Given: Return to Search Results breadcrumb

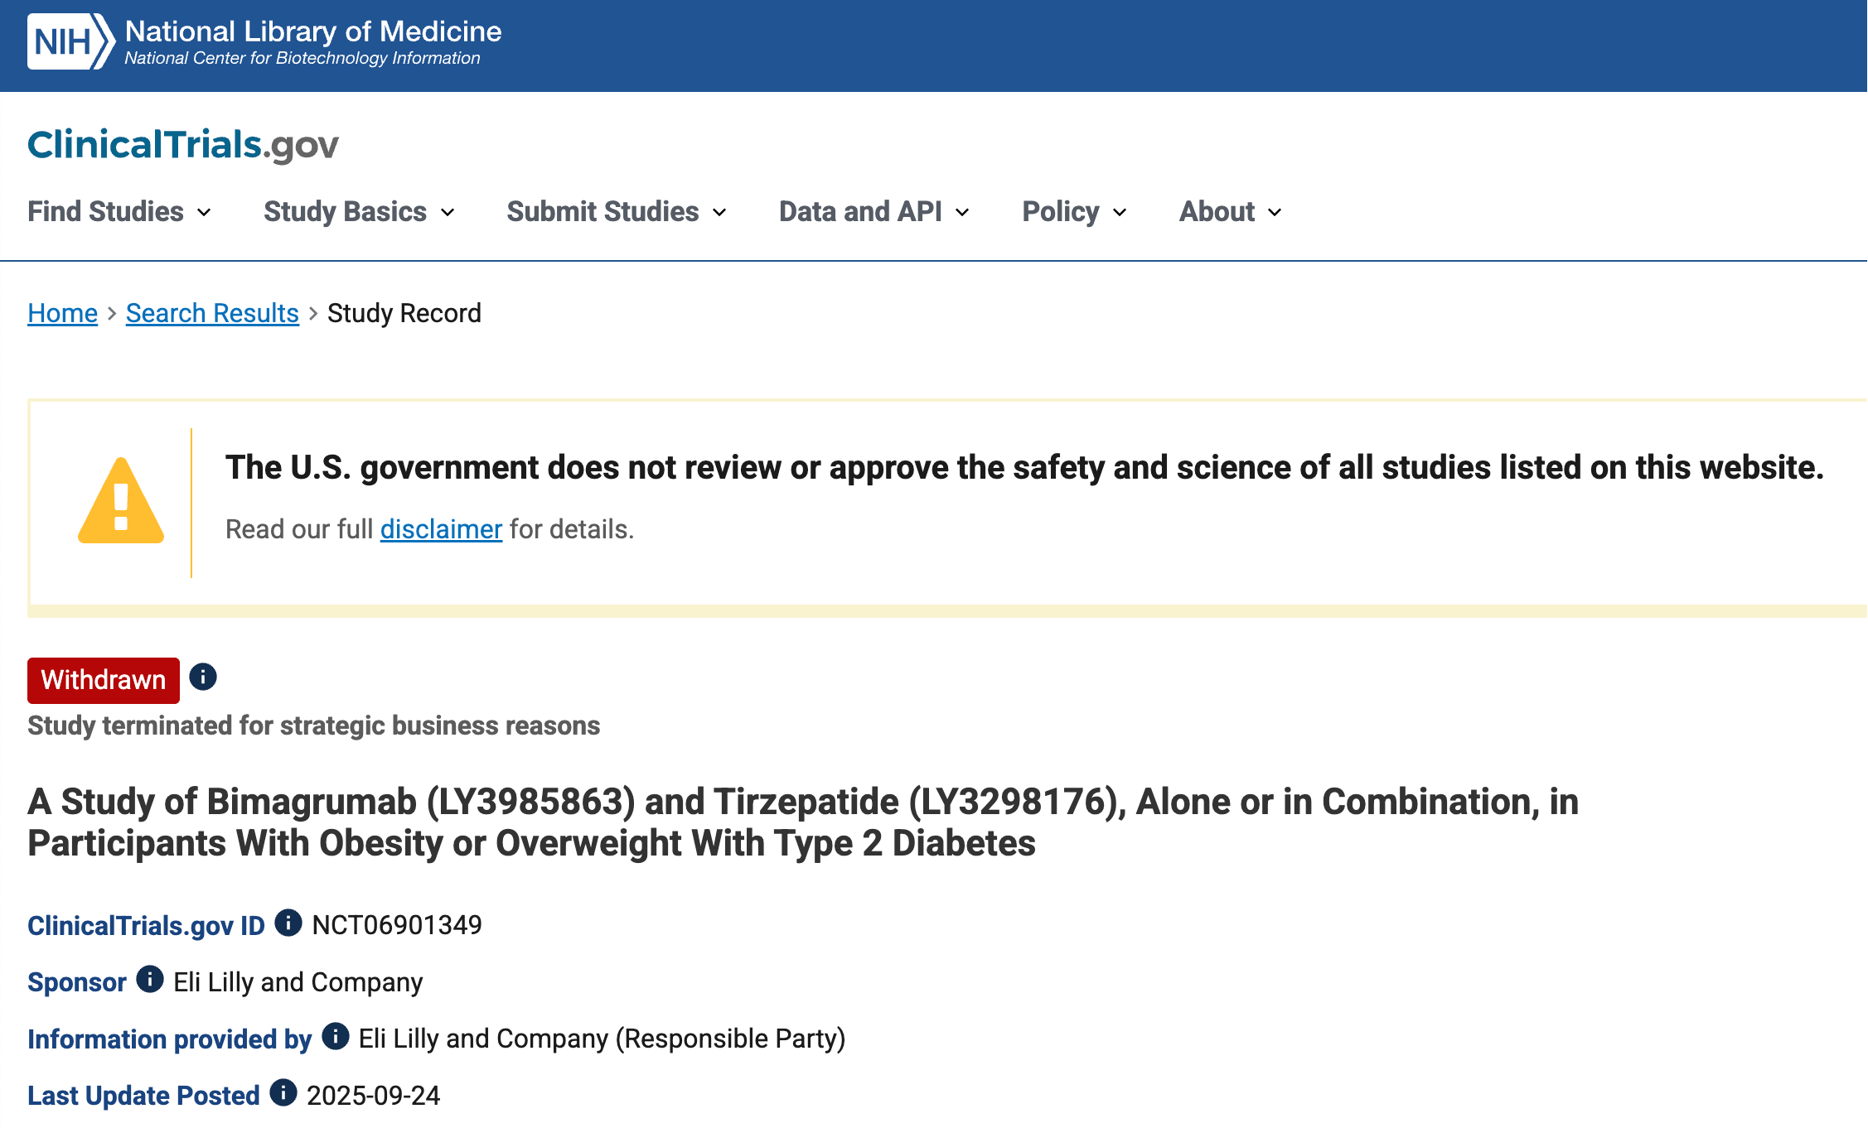Looking at the screenshot, I should [x=212, y=313].
